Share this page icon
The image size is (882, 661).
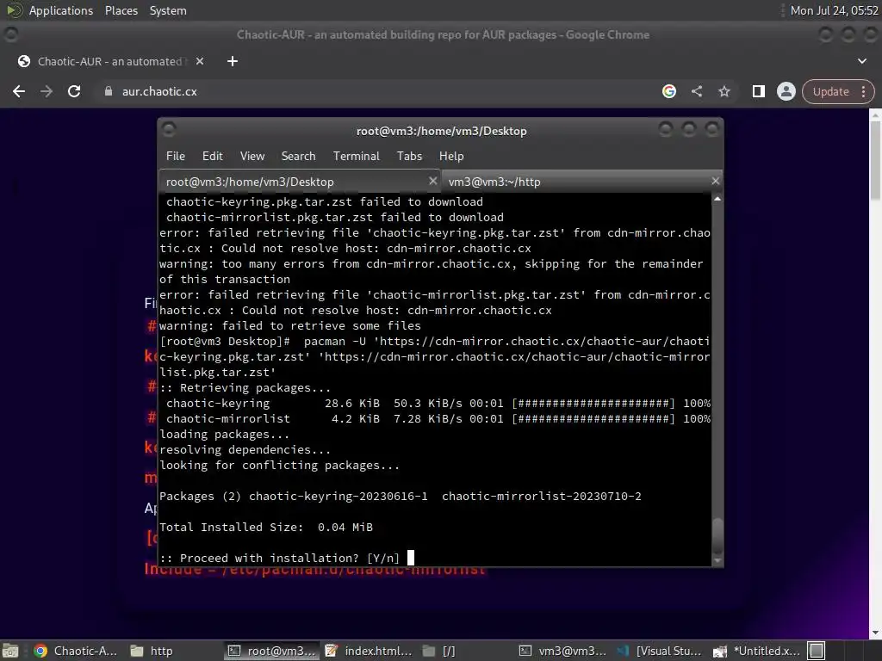[696, 91]
